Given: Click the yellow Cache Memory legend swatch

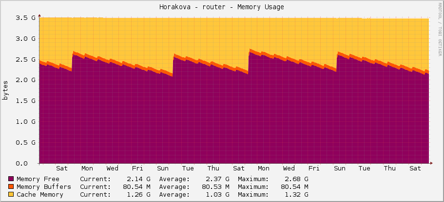Looking at the screenshot, I should tap(11, 195).
